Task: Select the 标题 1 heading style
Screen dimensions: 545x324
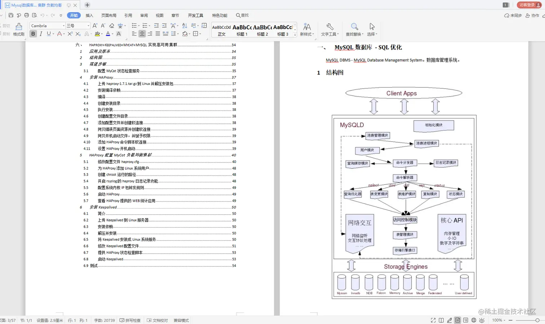Action: pyautogui.click(x=242, y=30)
